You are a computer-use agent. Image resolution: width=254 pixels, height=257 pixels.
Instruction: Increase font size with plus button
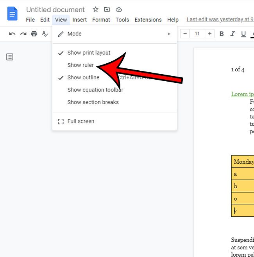210,34
